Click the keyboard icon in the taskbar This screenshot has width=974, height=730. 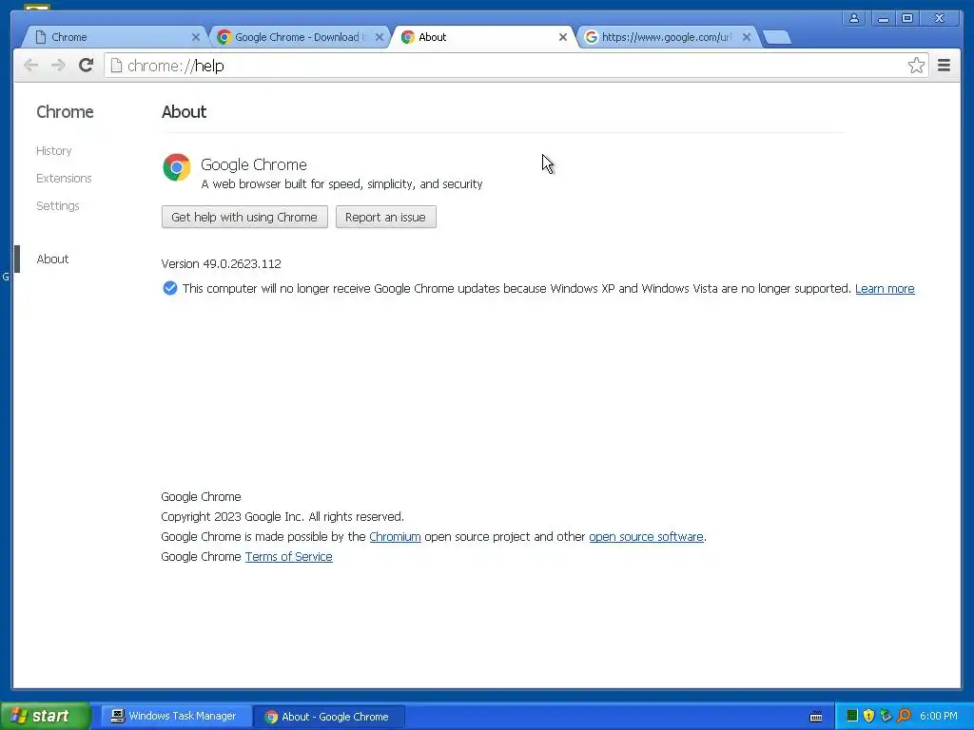[x=816, y=717]
